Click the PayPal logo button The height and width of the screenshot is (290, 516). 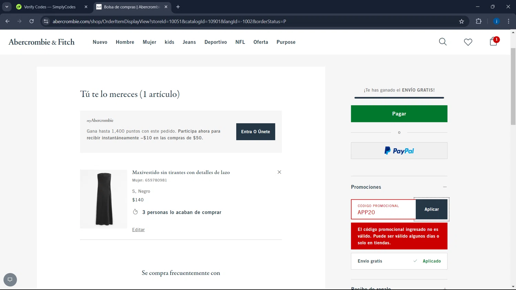pos(399,150)
